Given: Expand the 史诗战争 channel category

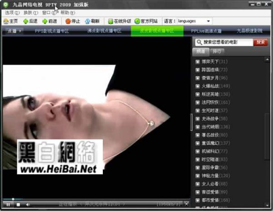Looking at the screenshot, I should pyautogui.click(x=197, y=119).
